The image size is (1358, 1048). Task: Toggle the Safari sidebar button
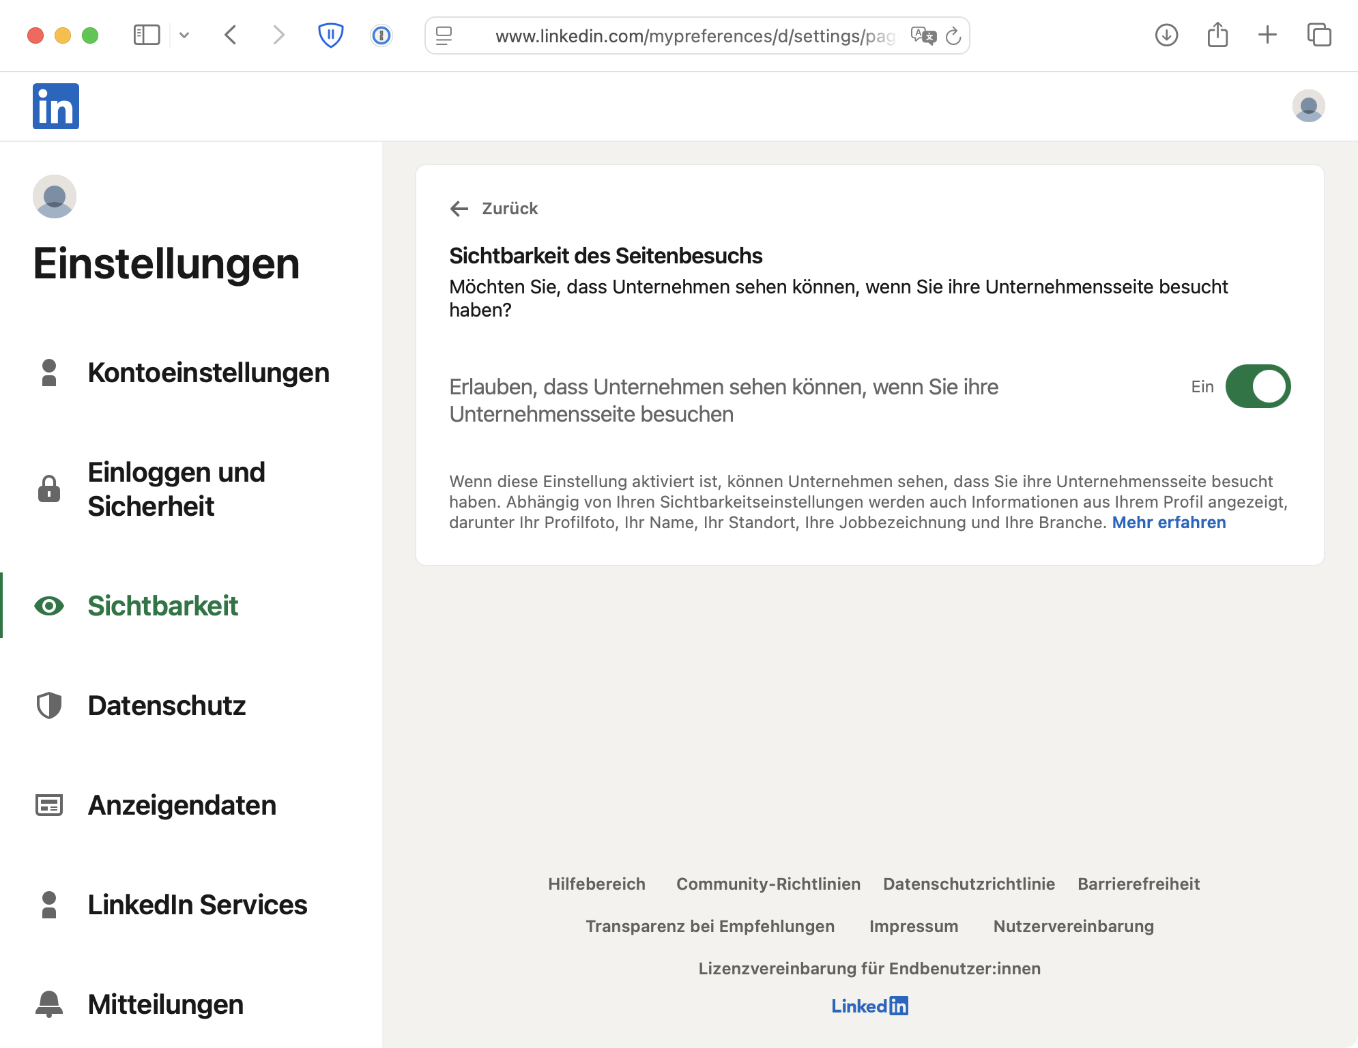coord(147,35)
